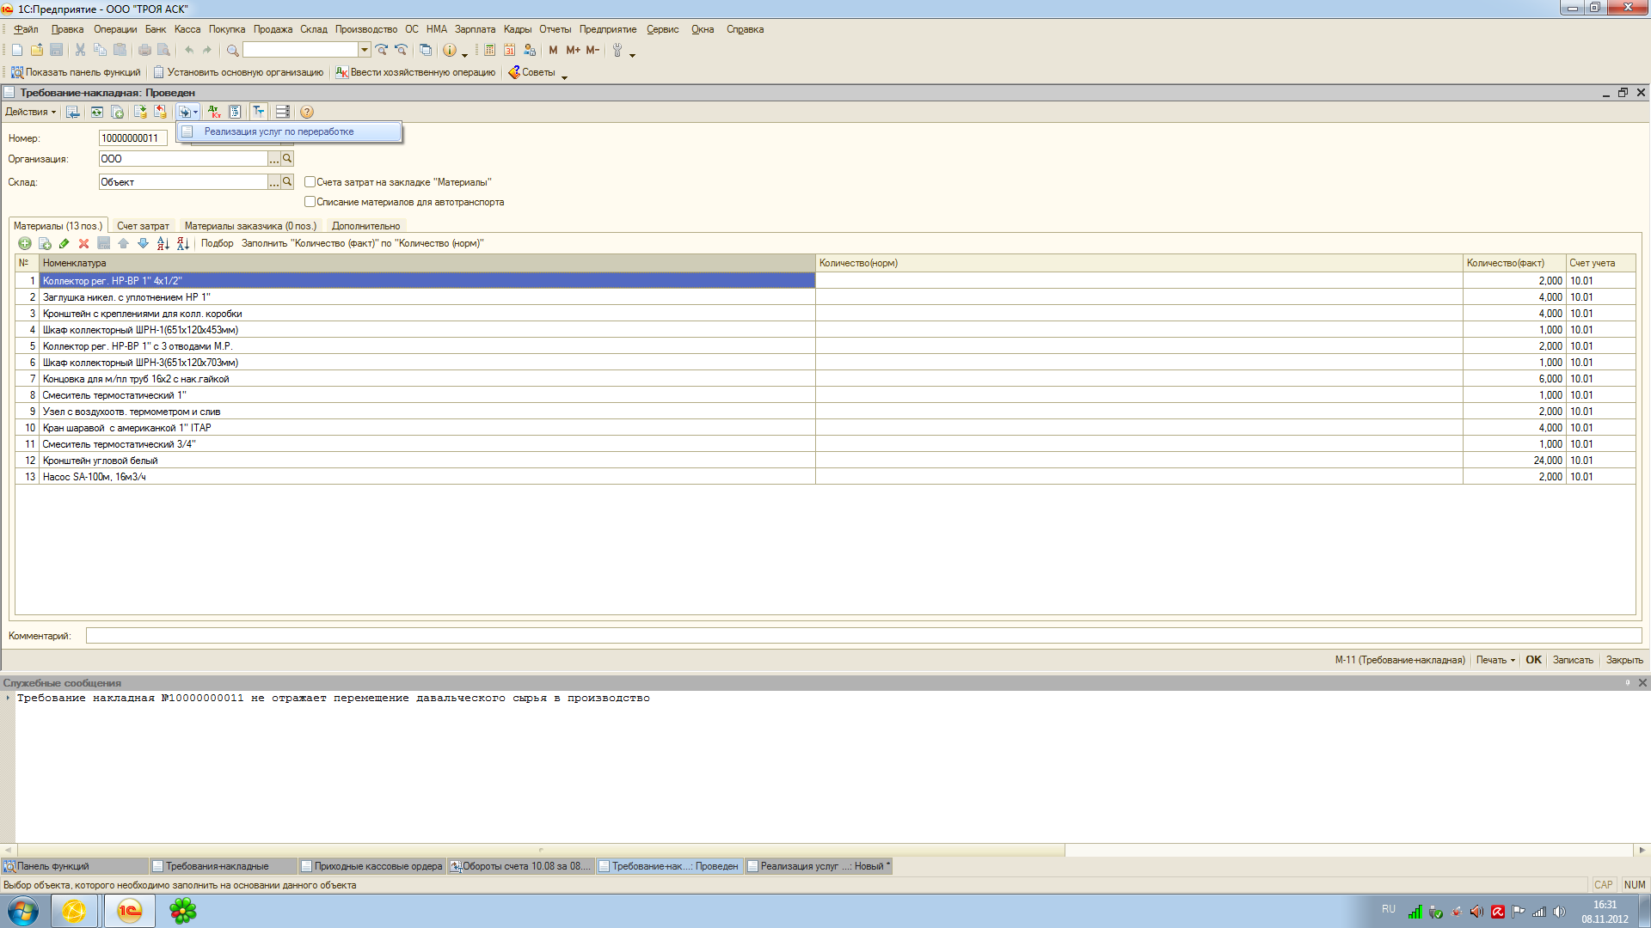The height and width of the screenshot is (928, 1651).
Task: Sort rows ascending with А-Я icon
Action: [x=163, y=244]
